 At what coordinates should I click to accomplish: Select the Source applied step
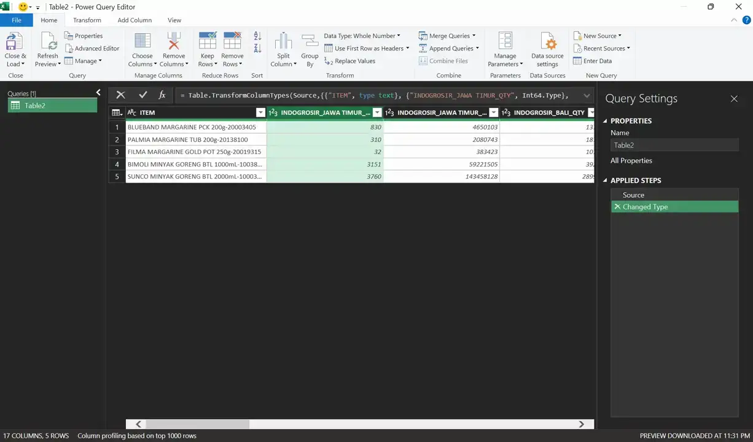click(674, 195)
